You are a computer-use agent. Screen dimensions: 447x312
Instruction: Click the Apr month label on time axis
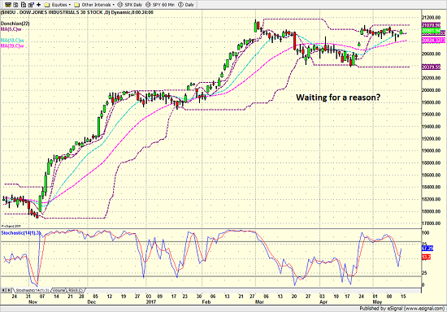(x=323, y=302)
